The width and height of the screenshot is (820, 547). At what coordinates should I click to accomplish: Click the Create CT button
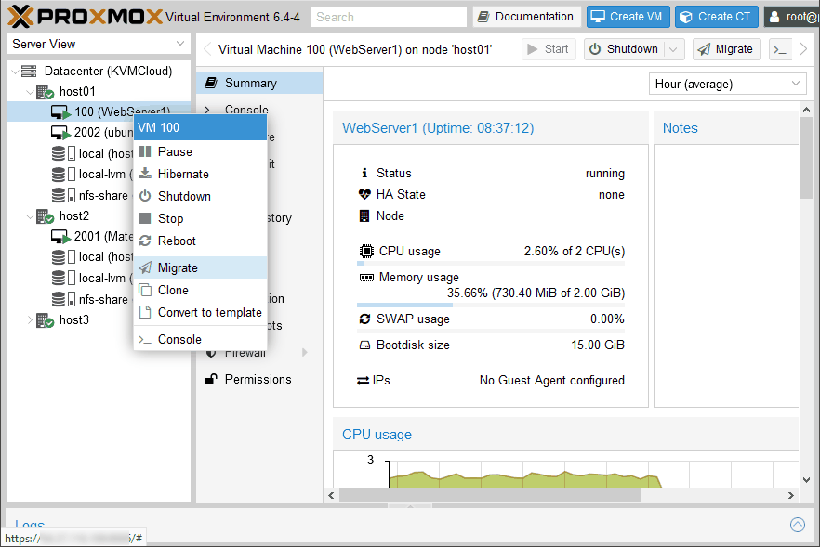(x=717, y=17)
